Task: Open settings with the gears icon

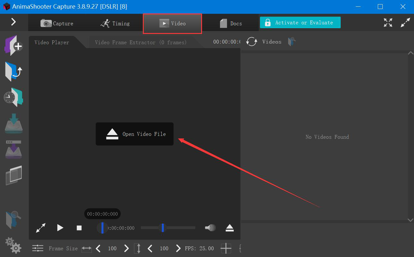Action: click(13, 245)
